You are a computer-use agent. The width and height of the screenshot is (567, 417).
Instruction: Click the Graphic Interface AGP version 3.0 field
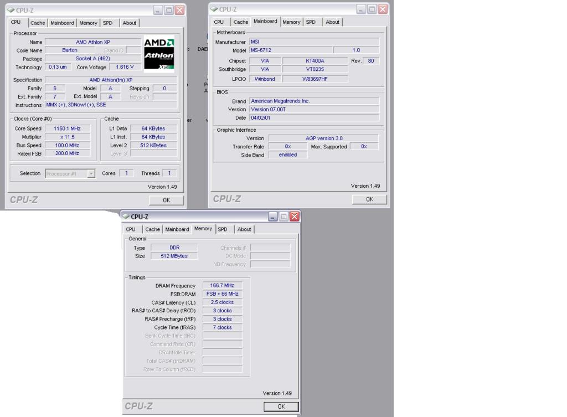pyautogui.click(x=323, y=138)
